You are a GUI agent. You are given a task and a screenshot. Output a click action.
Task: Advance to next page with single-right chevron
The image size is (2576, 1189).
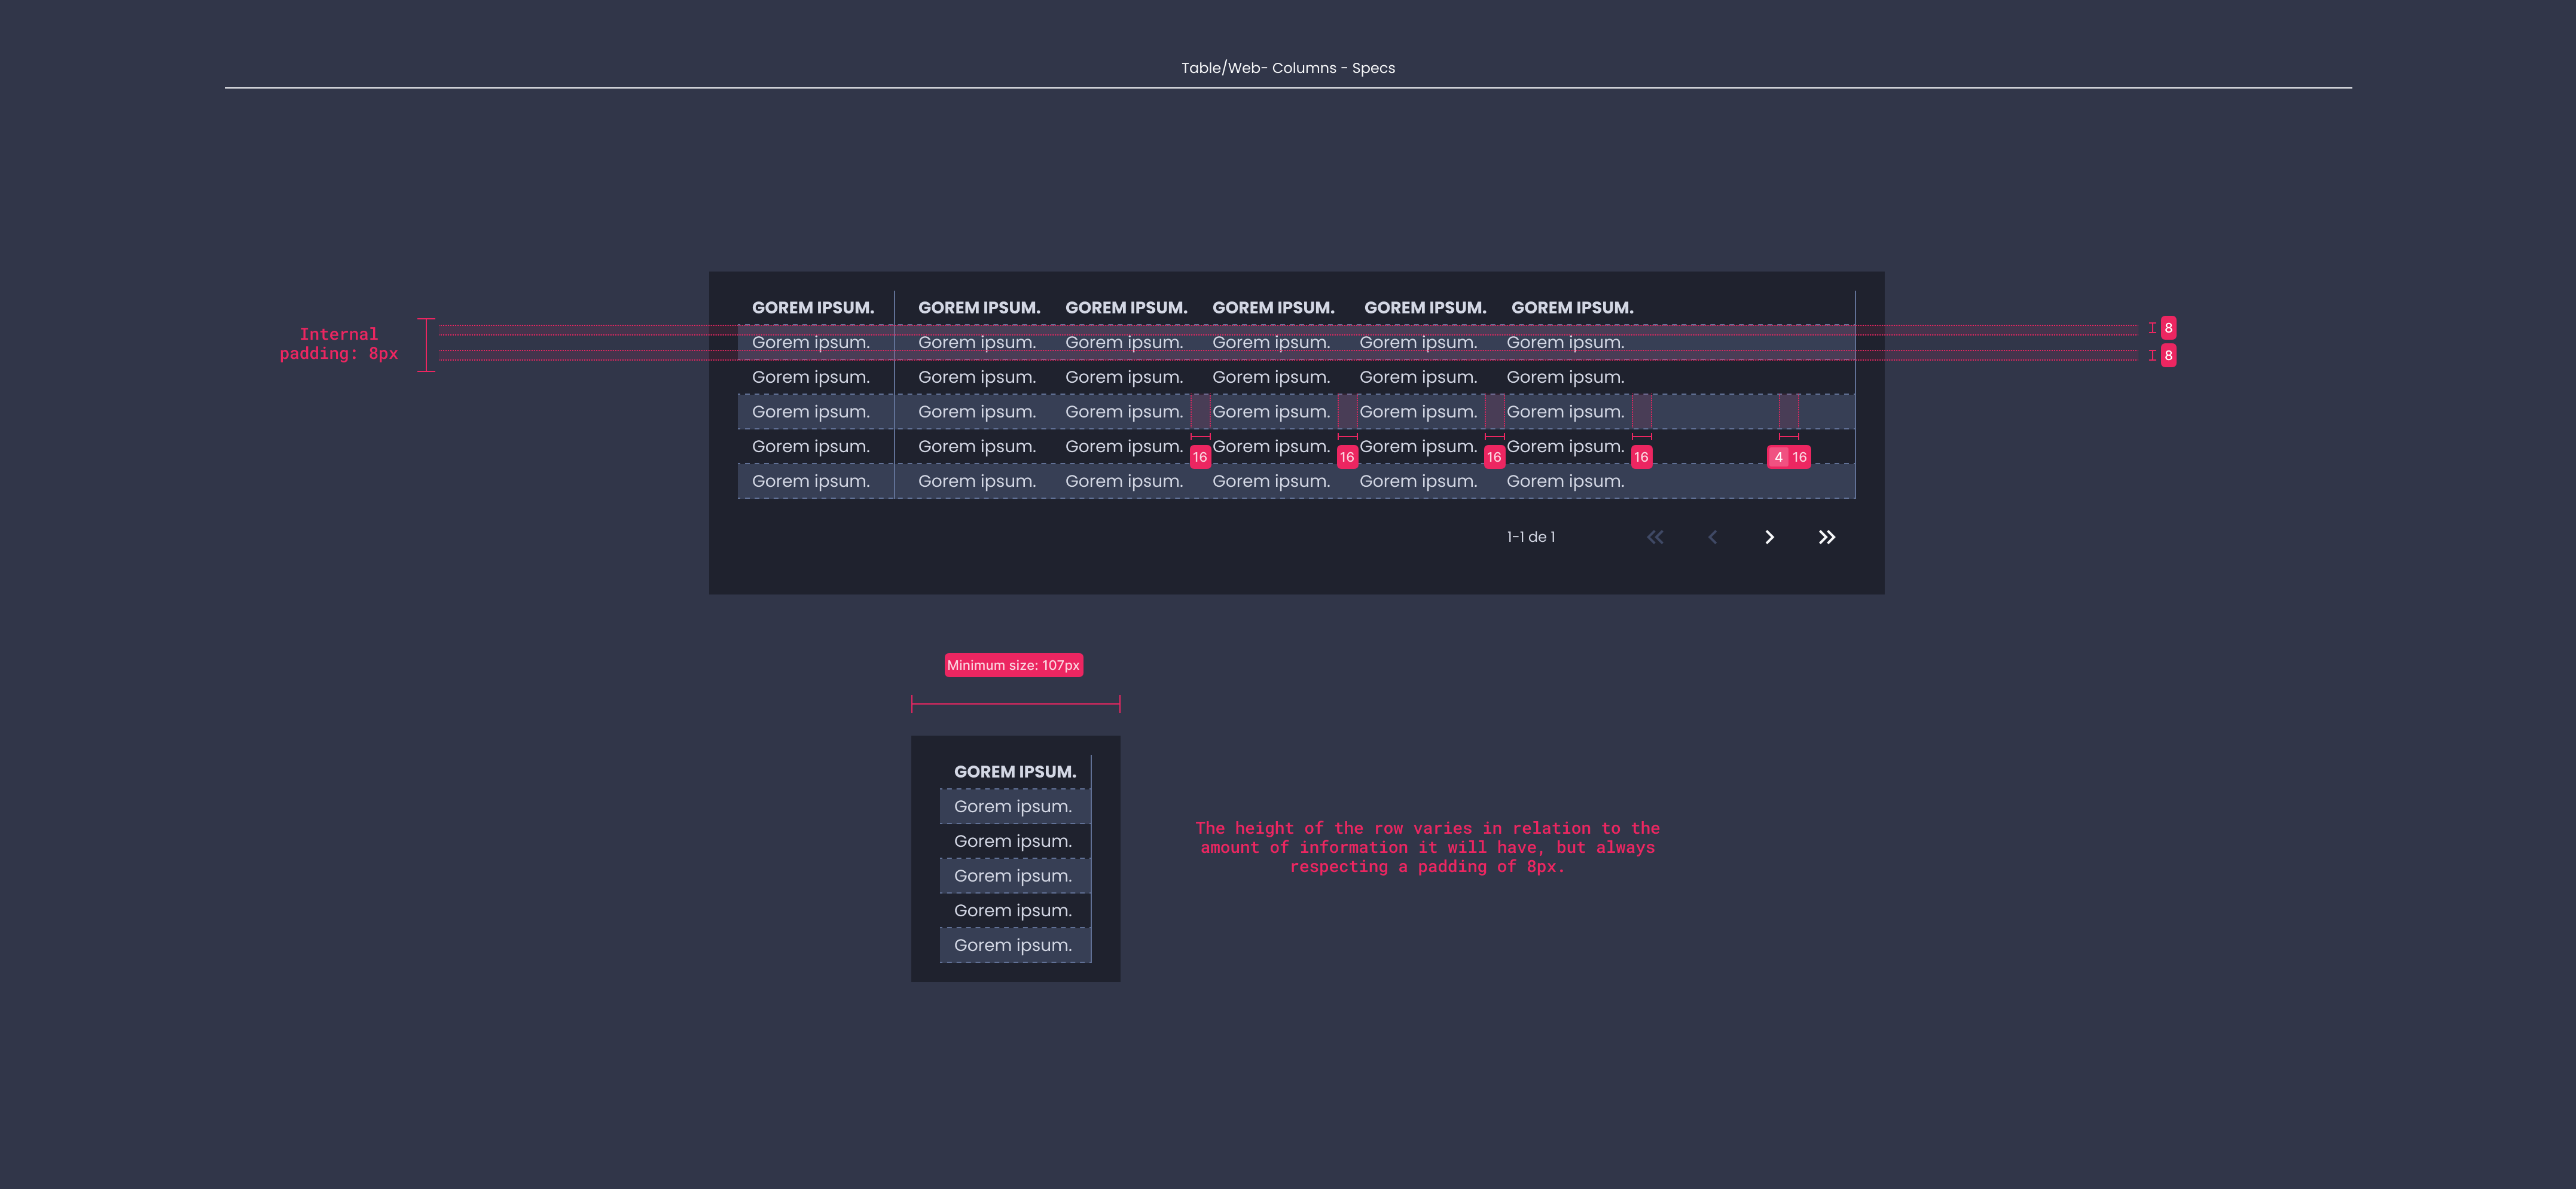click(1769, 537)
